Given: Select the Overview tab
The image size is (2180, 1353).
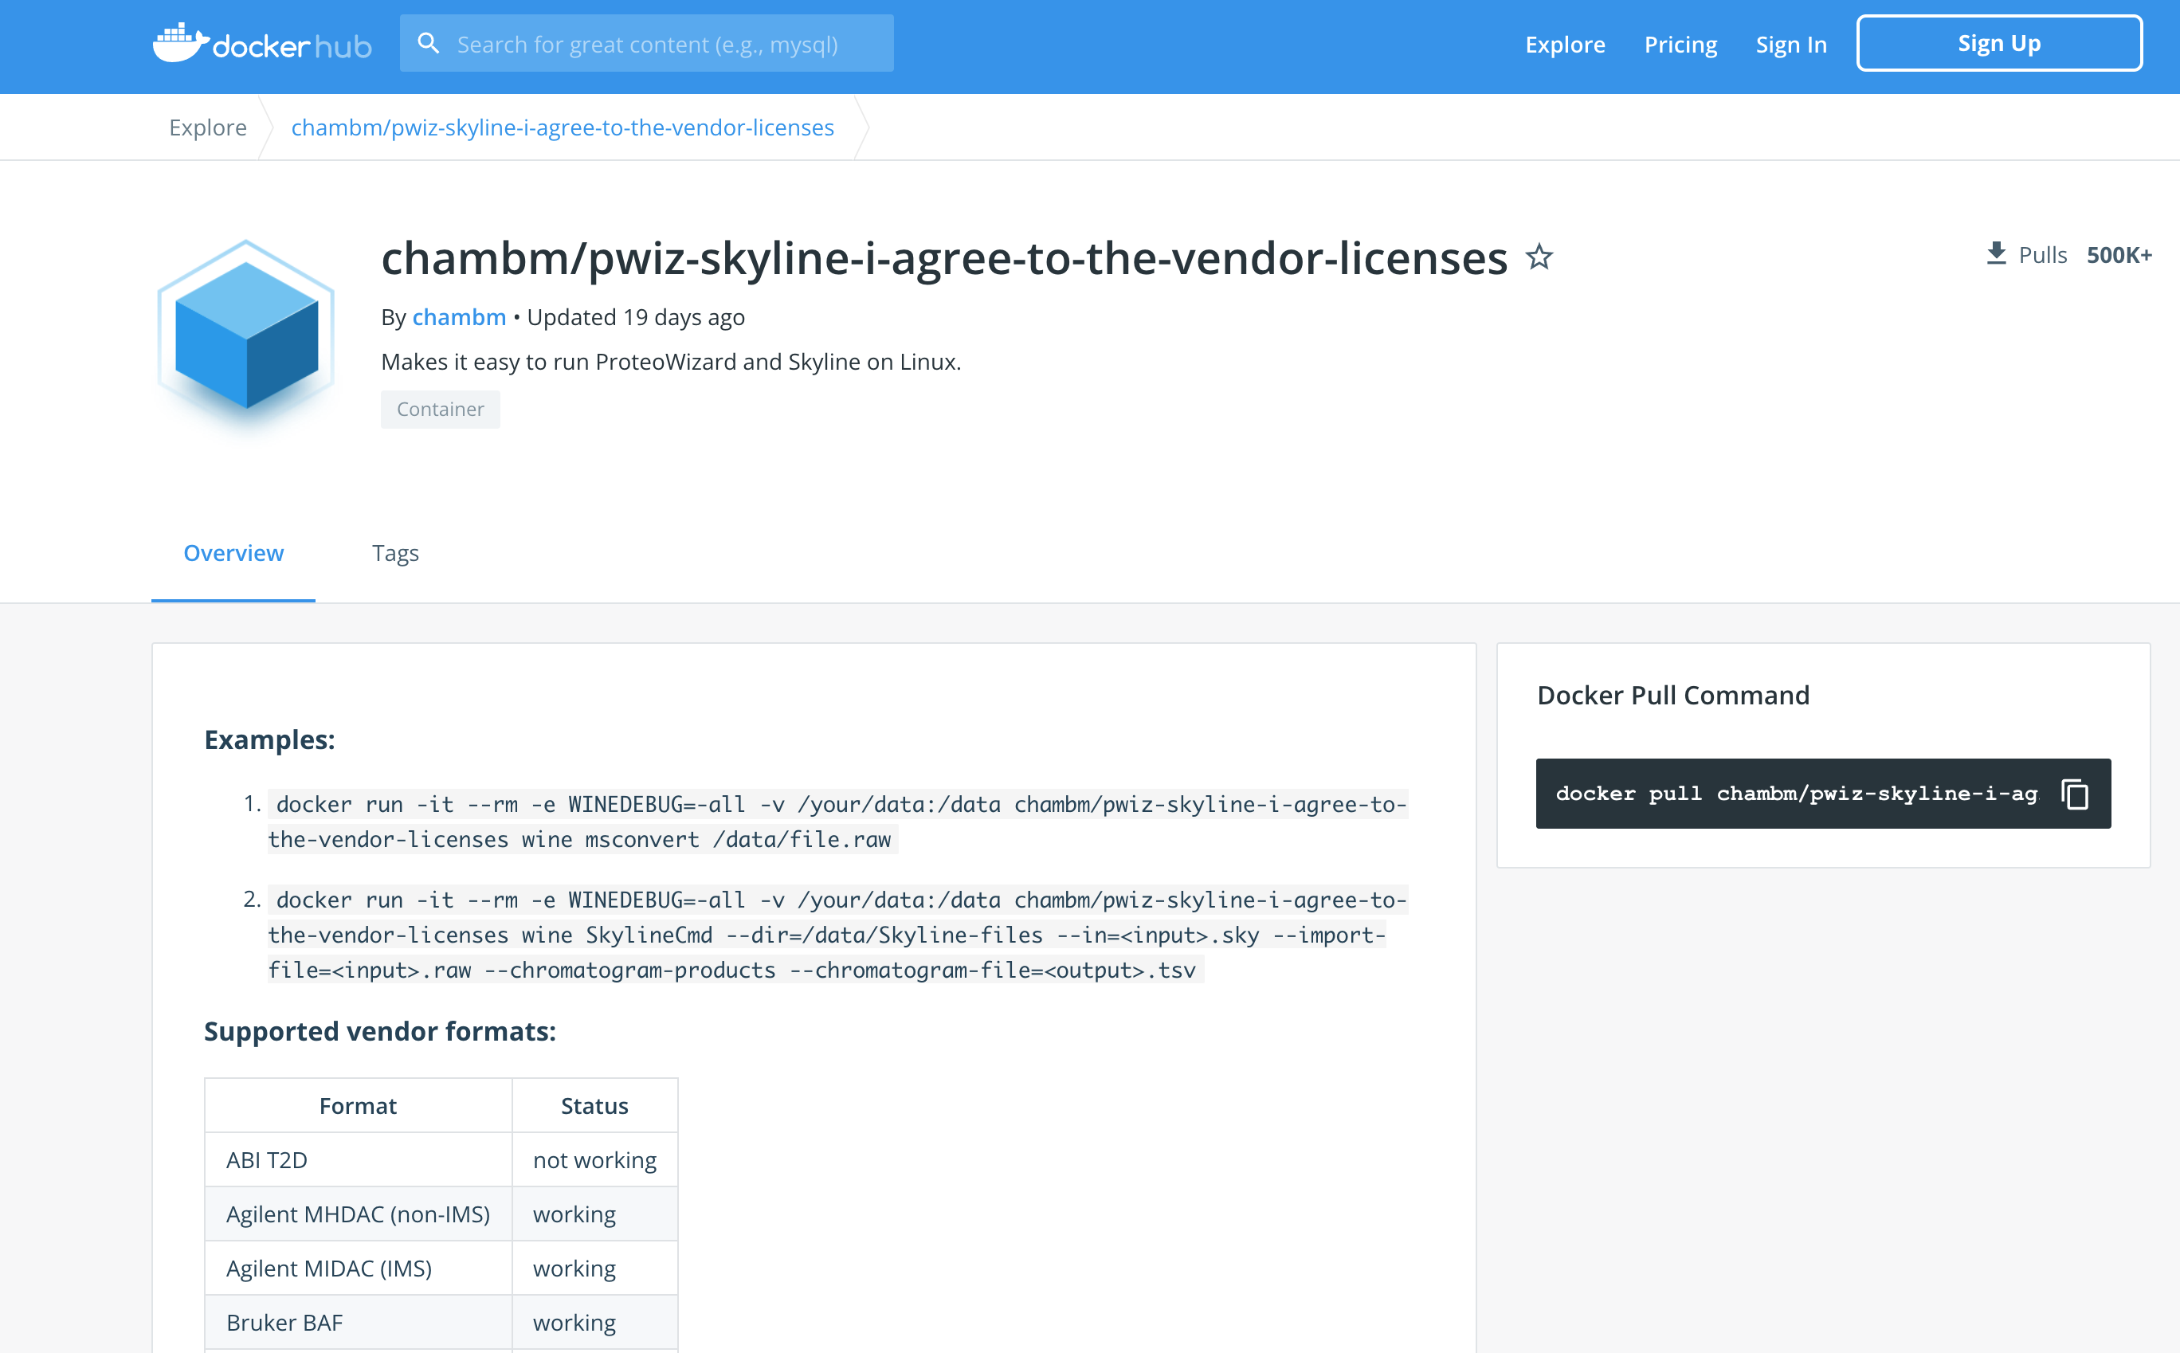Looking at the screenshot, I should (x=233, y=553).
